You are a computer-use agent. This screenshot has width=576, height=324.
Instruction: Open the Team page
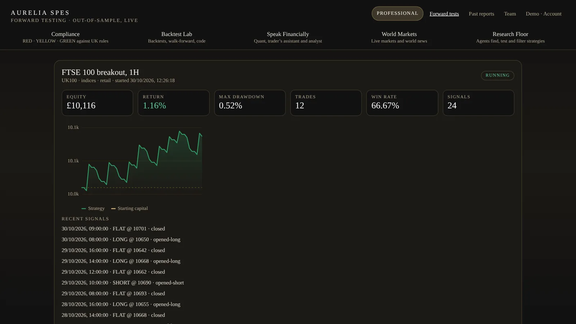tap(510, 14)
